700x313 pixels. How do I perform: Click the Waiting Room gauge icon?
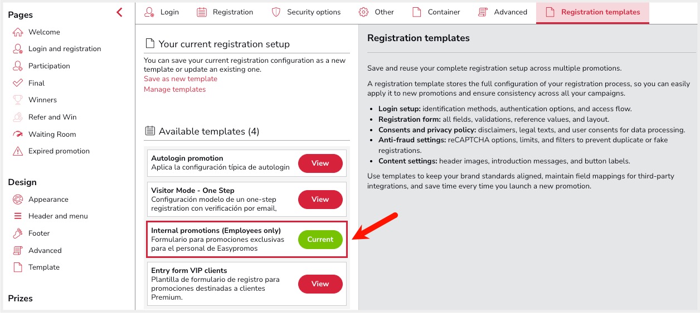pyautogui.click(x=18, y=134)
